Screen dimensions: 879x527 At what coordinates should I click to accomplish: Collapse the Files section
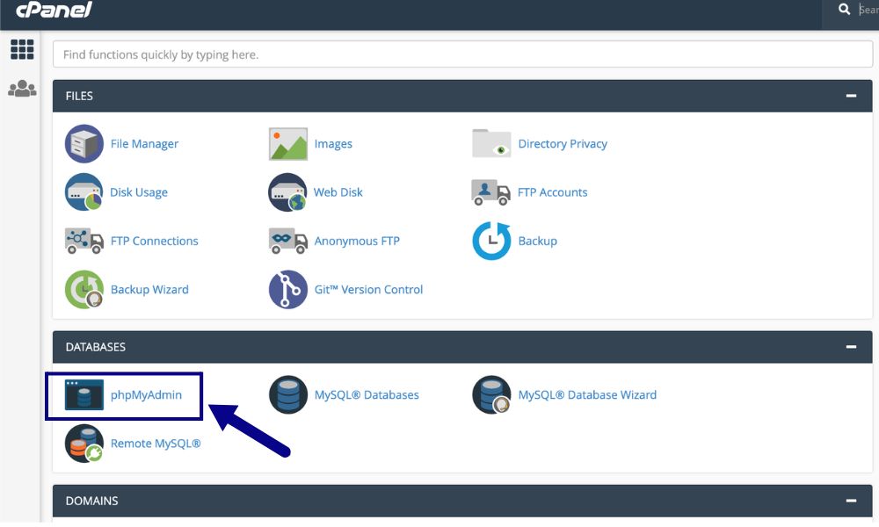851,96
